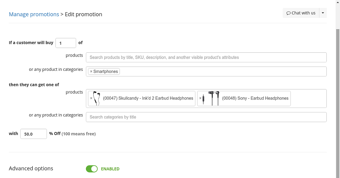Screen dimensions: 340x178
Task: Edit the percent off value field
Action: [x=34, y=134]
